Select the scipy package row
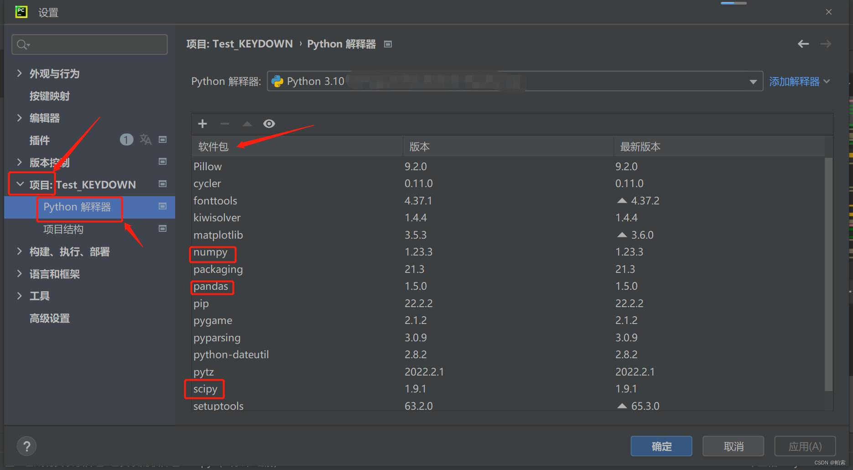853x470 pixels. coord(508,389)
